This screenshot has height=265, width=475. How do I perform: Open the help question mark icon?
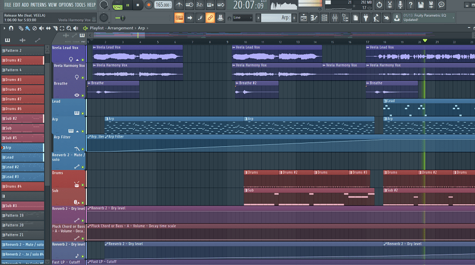coord(410,5)
